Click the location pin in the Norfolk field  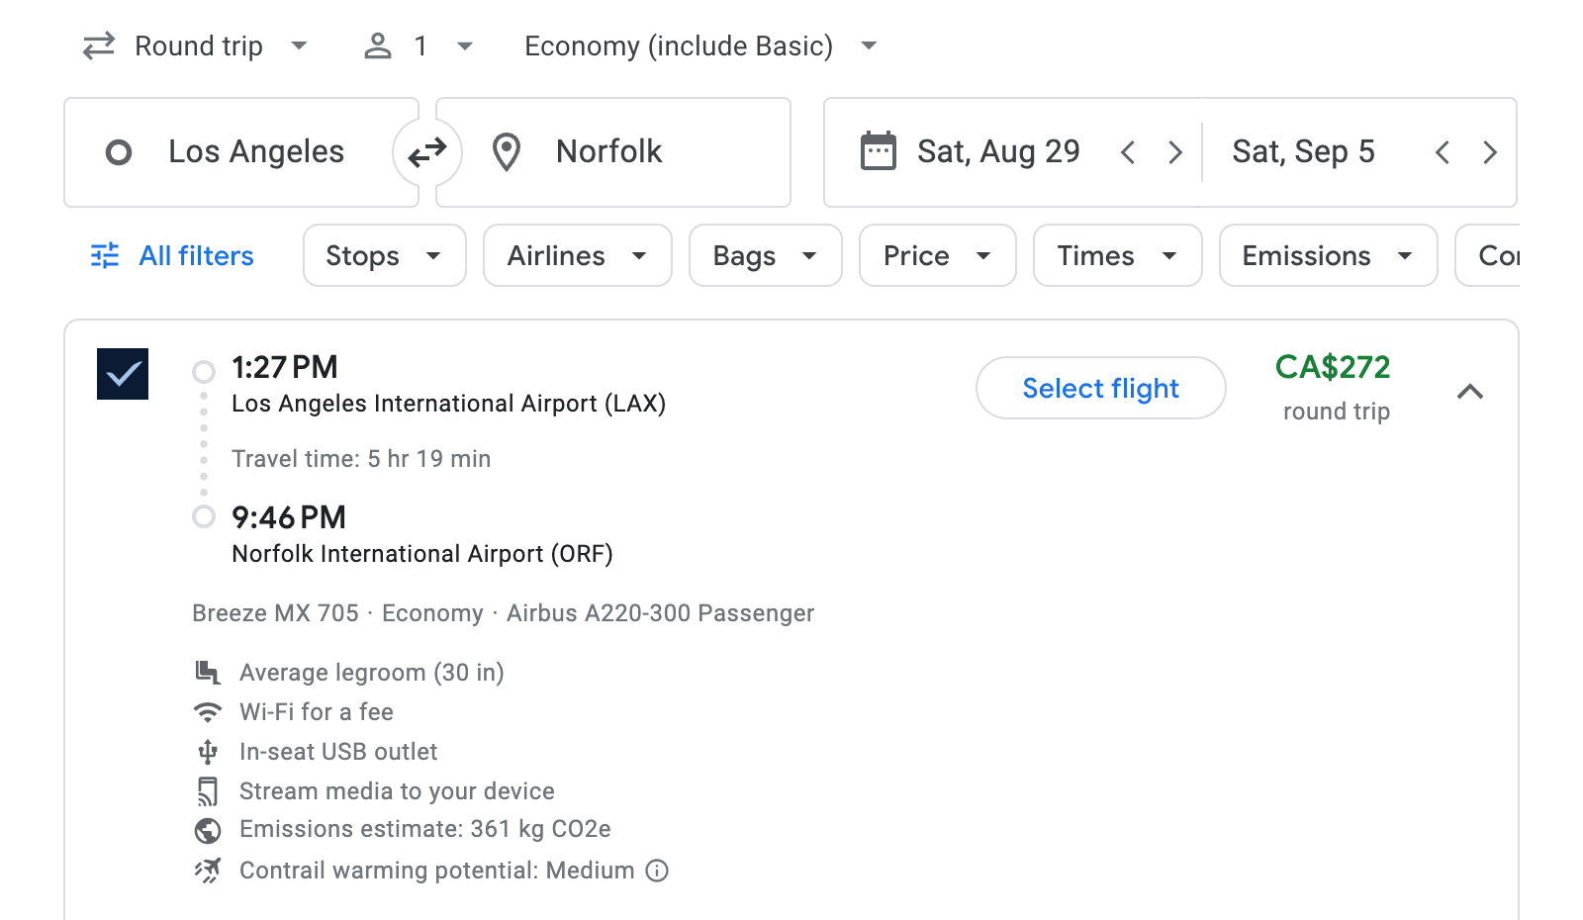507,151
